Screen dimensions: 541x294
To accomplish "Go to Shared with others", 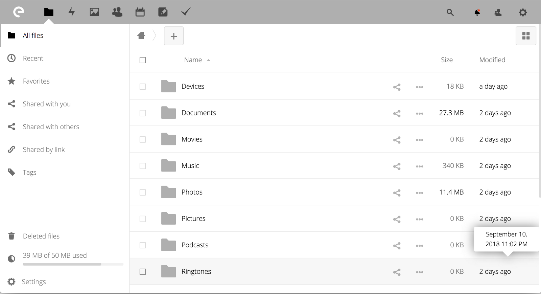I will pos(51,127).
